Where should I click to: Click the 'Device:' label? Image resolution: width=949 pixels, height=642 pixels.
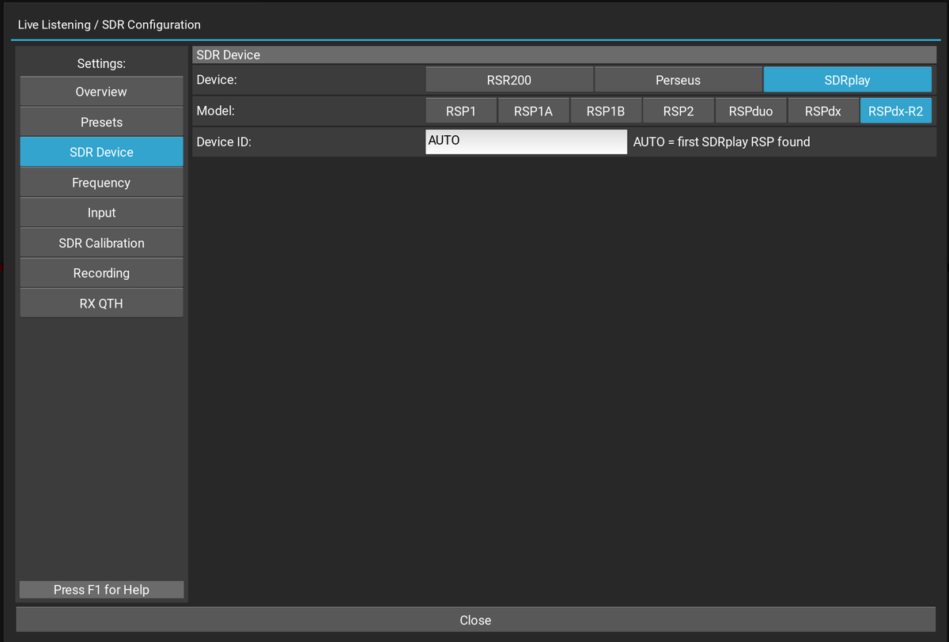[x=217, y=80]
